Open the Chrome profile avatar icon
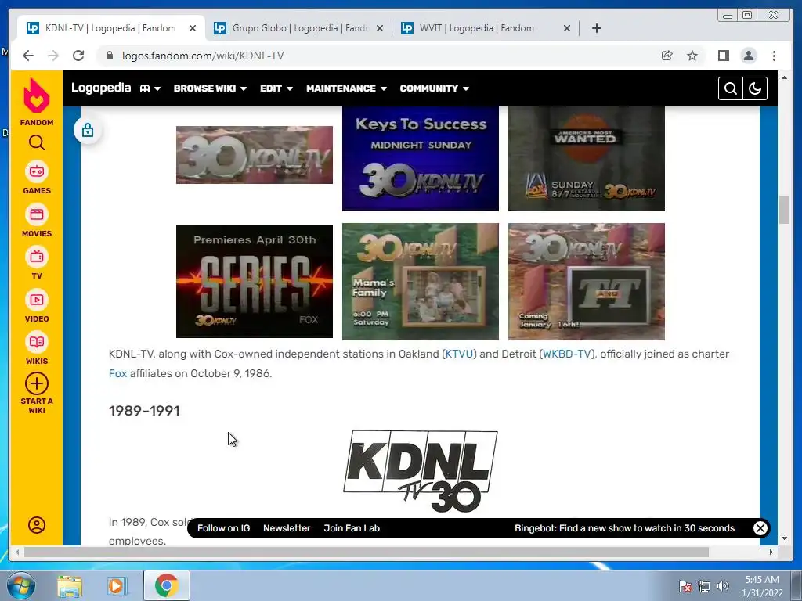 (x=748, y=56)
